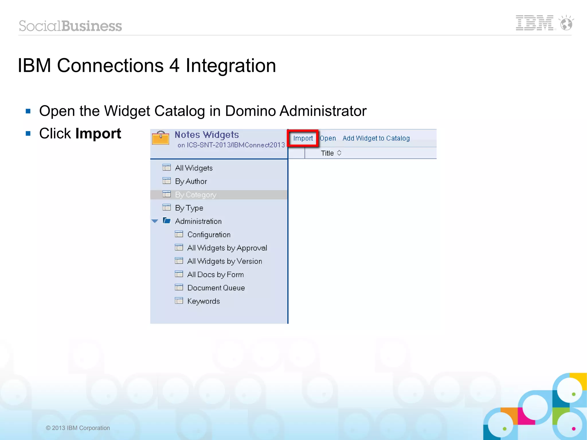Click All Docs by Form icon
The image size is (587, 440).
pyautogui.click(x=179, y=274)
